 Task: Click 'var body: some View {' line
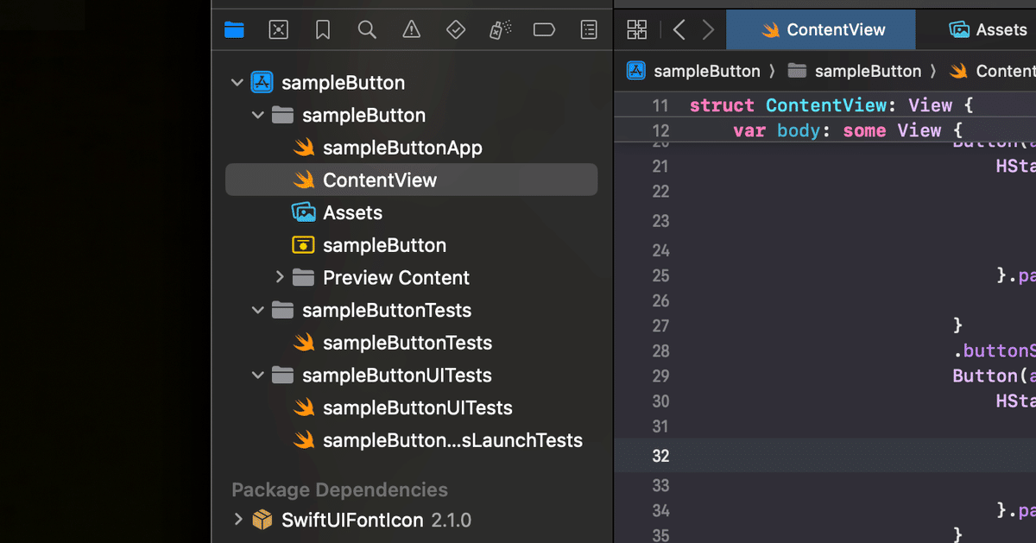pos(848,130)
